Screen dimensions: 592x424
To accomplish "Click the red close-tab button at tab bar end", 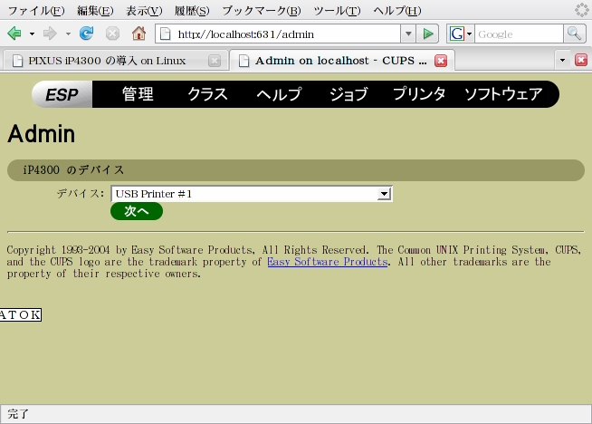I will (581, 60).
